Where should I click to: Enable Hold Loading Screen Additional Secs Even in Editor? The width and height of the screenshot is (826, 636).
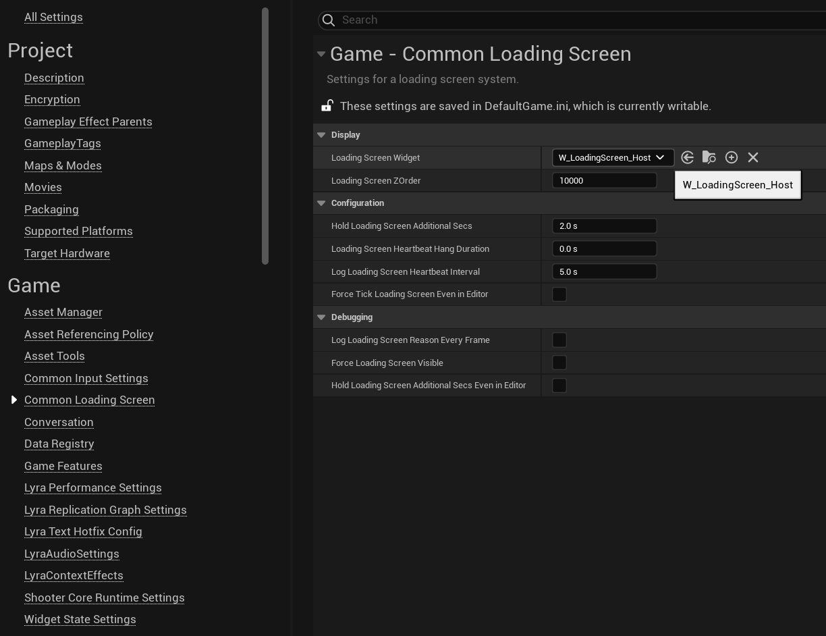pyautogui.click(x=559, y=386)
